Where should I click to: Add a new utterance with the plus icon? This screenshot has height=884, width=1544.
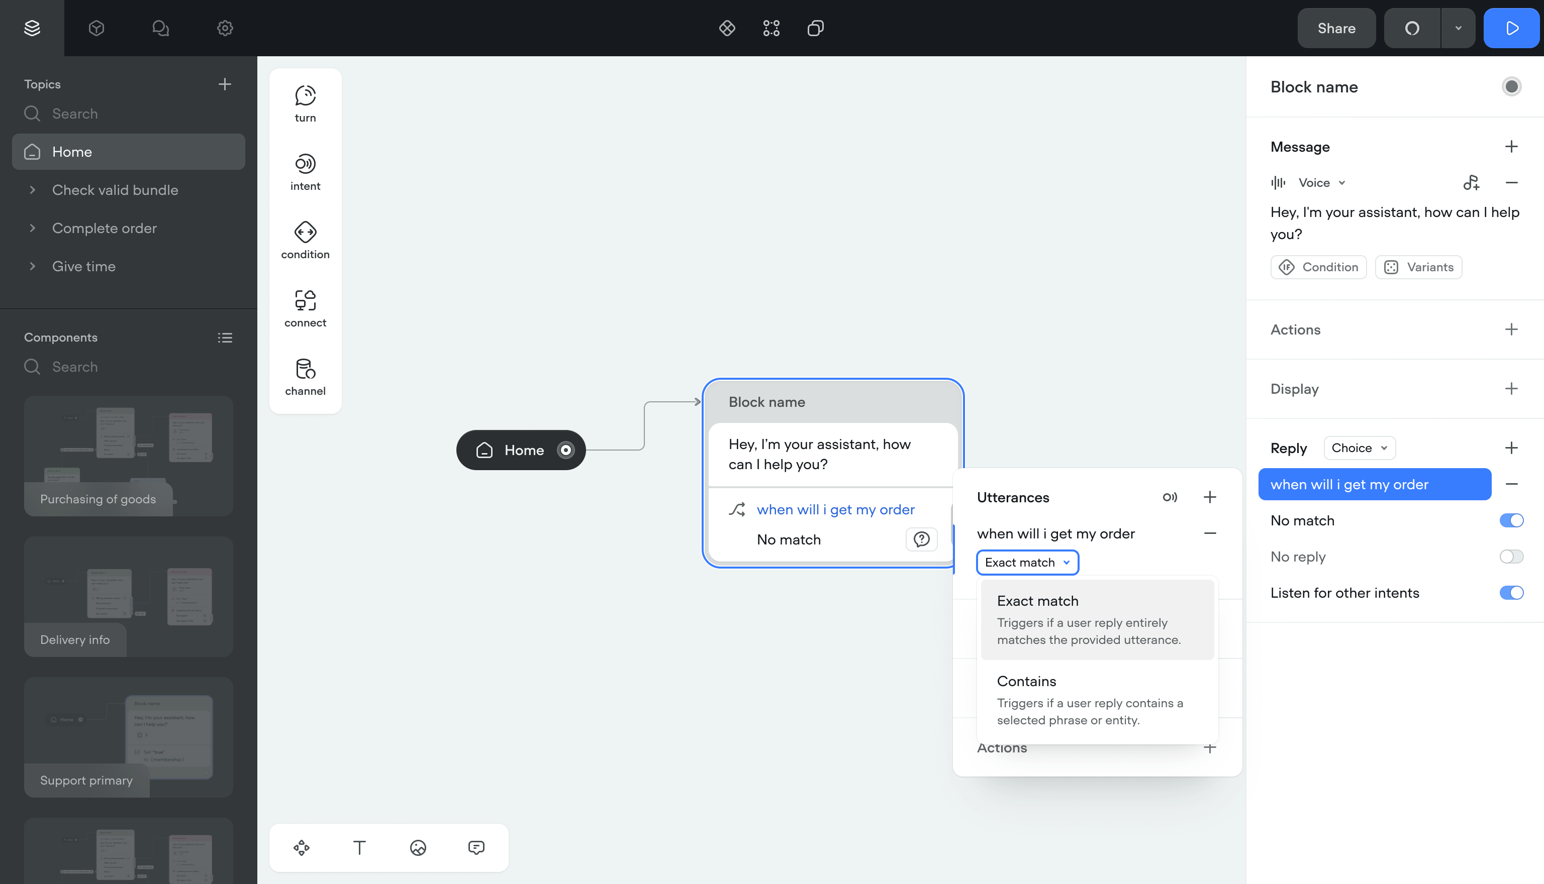1209,497
